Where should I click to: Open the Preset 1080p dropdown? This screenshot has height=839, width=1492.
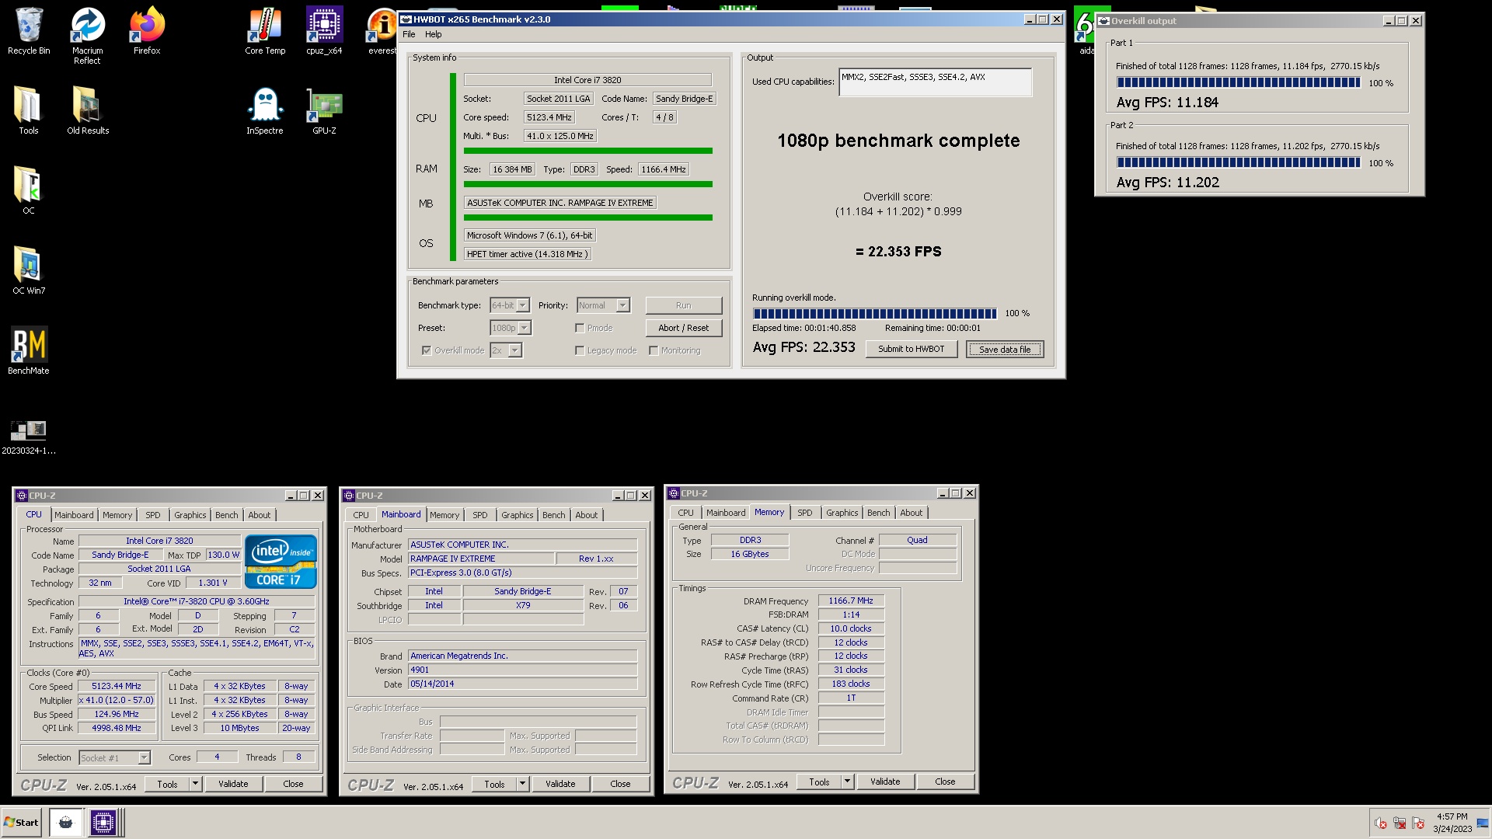click(511, 328)
